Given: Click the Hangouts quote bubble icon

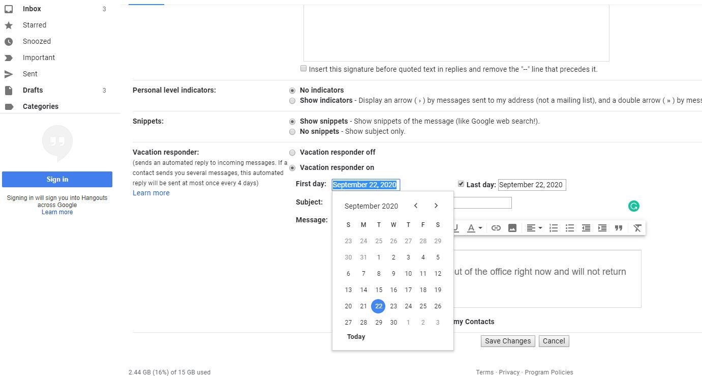Looking at the screenshot, I should point(57,142).
